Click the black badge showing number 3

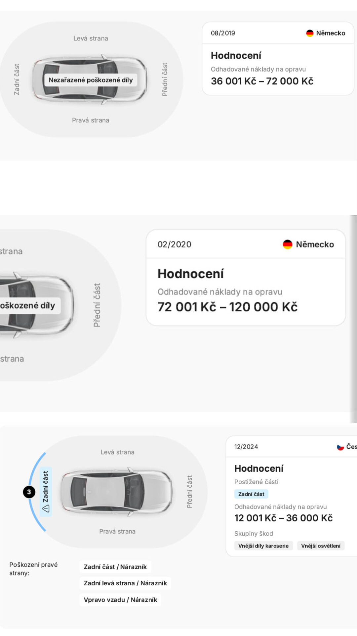point(29,492)
